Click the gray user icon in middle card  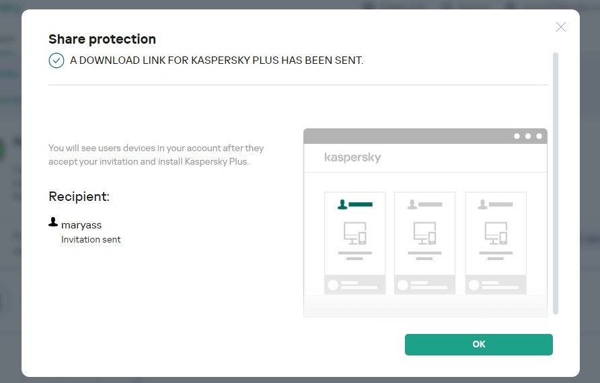pyautogui.click(x=412, y=204)
